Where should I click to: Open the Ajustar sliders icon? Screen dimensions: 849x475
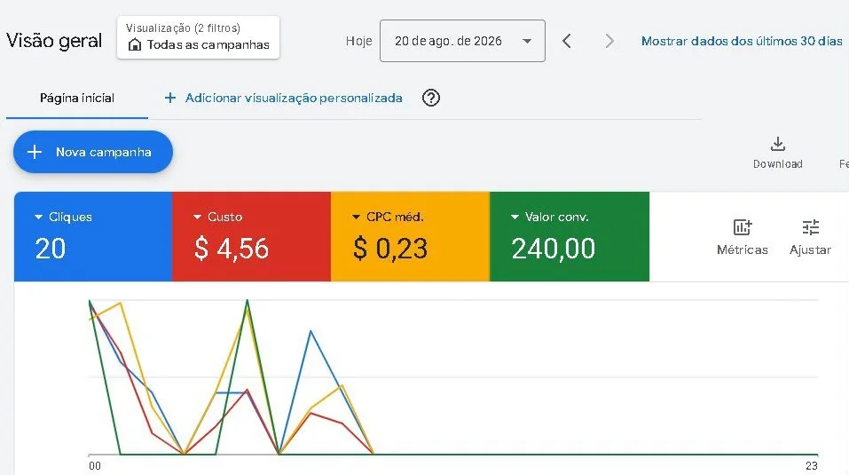point(811,227)
